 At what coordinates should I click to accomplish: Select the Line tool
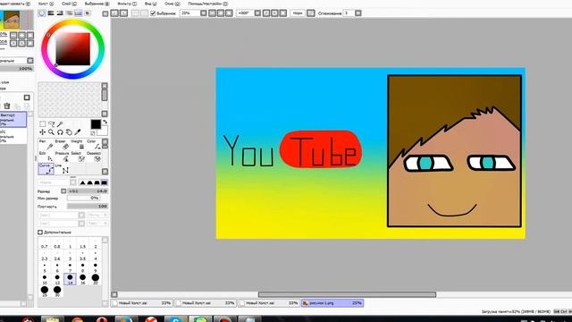(62, 169)
